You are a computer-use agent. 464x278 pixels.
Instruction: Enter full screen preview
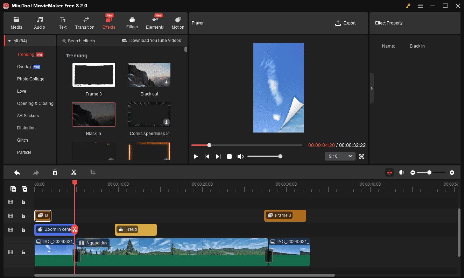[x=361, y=156]
